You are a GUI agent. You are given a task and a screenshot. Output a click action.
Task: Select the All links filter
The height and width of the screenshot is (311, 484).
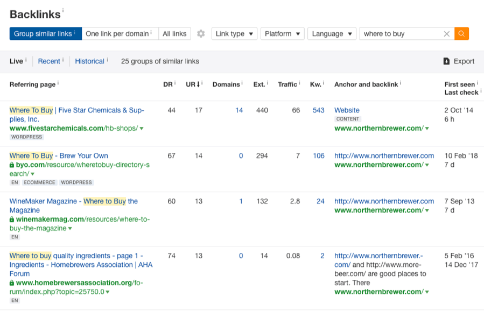point(174,33)
